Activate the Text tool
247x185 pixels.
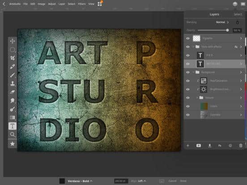(12, 126)
